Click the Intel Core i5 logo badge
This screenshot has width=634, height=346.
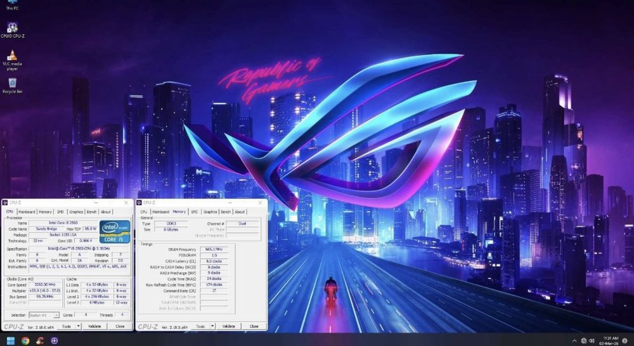click(x=115, y=231)
